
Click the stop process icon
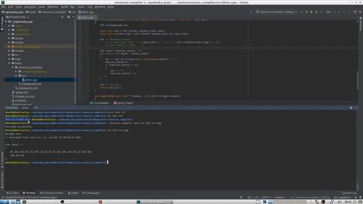click(x=322, y=12)
